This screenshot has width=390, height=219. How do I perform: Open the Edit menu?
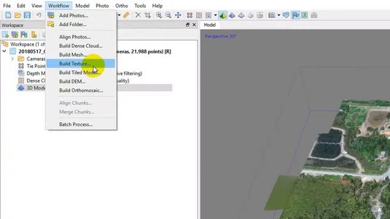coord(21,5)
